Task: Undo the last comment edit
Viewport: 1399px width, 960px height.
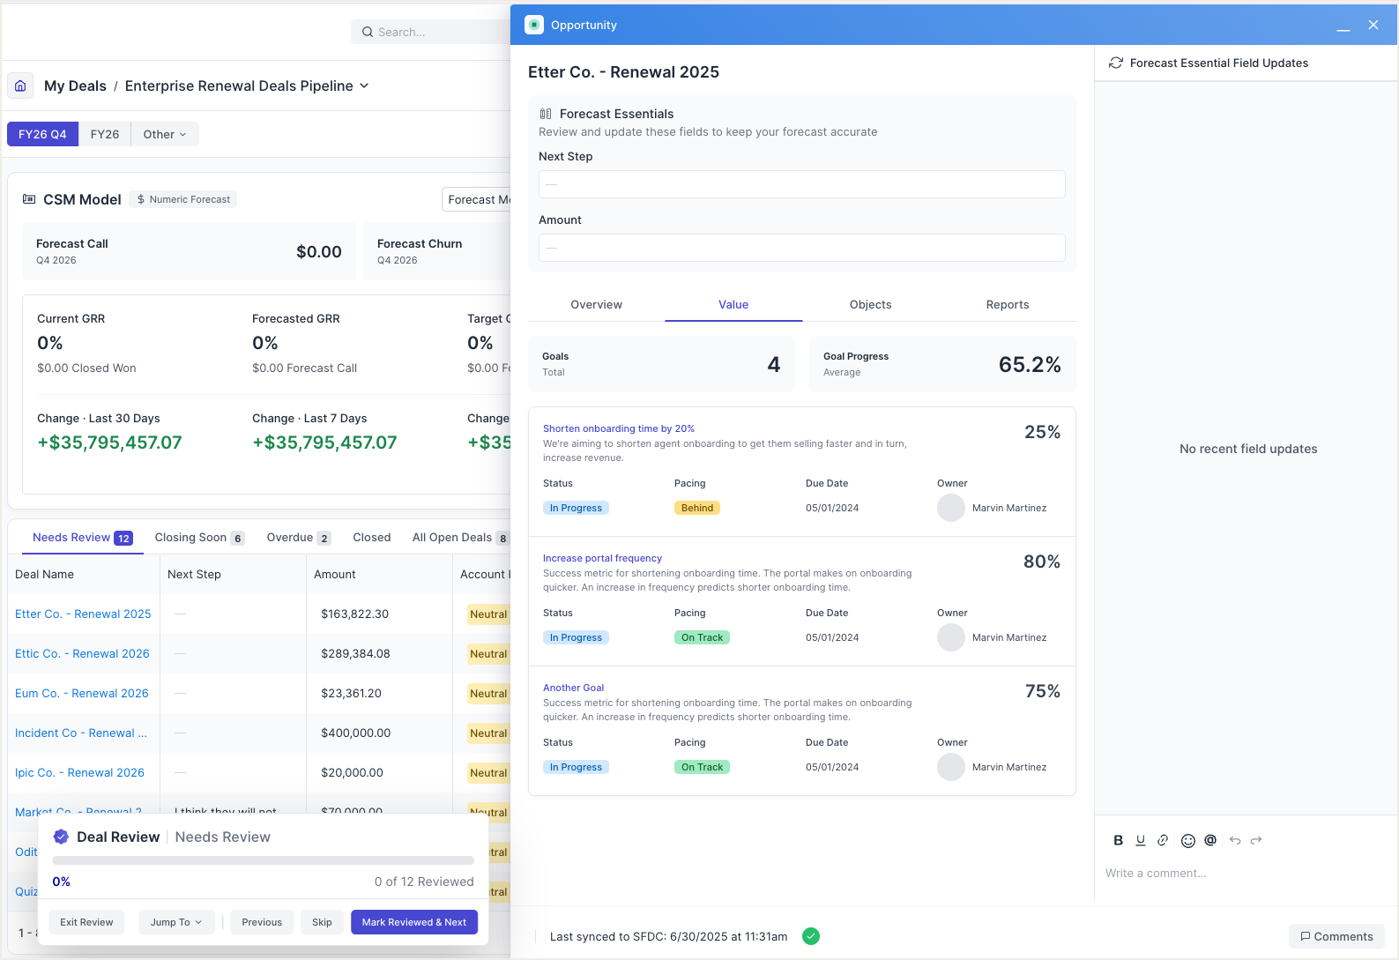Action: (x=1234, y=840)
